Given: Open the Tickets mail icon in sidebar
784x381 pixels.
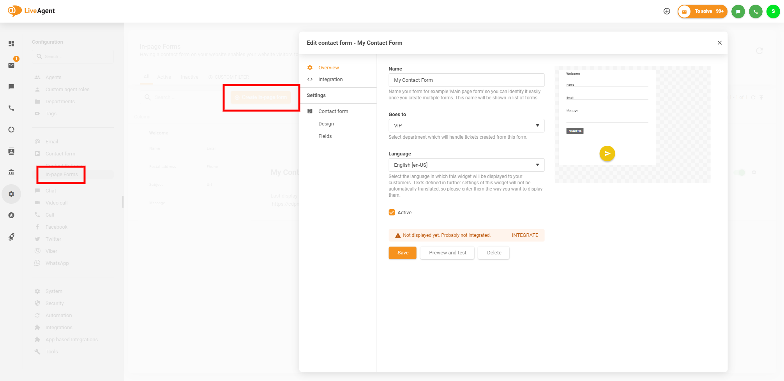Looking at the screenshot, I should 11,65.
